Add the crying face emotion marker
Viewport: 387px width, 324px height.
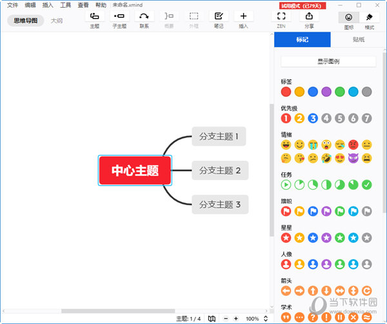pyautogui.click(x=313, y=145)
